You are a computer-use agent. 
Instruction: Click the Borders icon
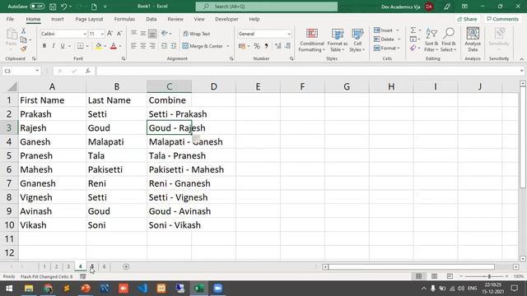(81, 46)
